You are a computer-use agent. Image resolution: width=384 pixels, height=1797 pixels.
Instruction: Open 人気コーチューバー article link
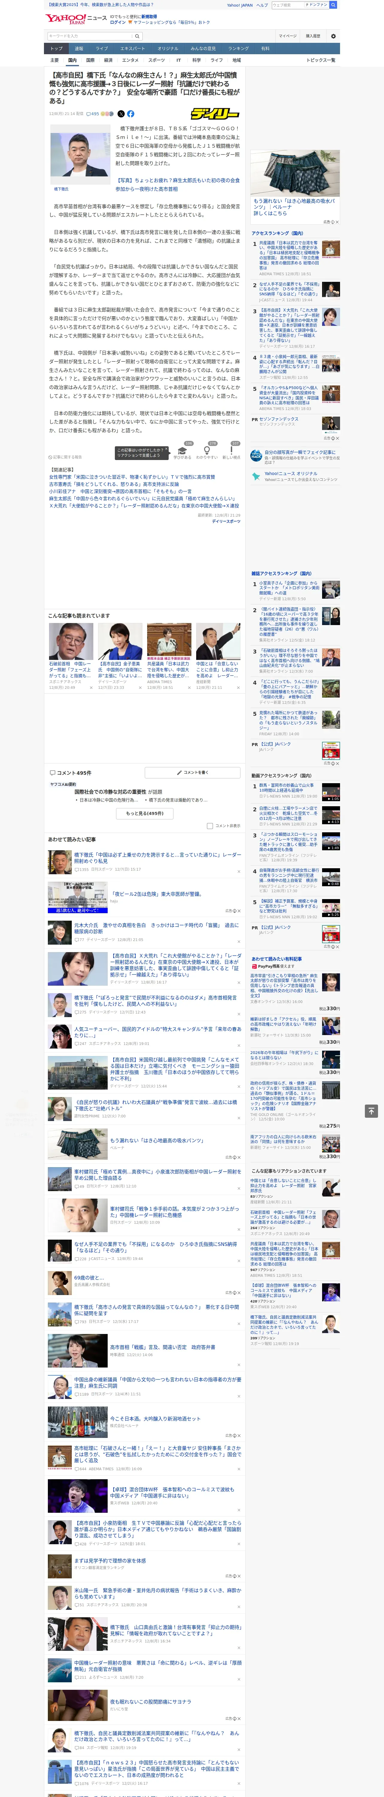pos(158,1032)
